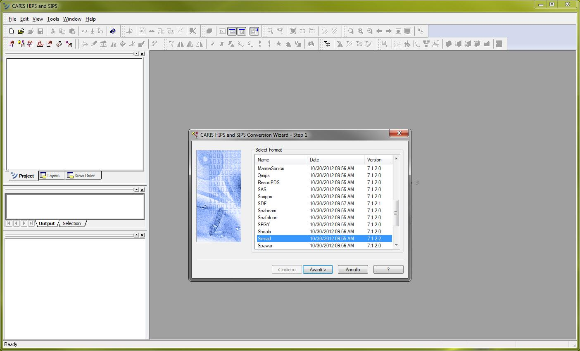Click the last red workflow toolbar icon
The width and height of the screenshot is (580, 351).
[x=69, y=44]
